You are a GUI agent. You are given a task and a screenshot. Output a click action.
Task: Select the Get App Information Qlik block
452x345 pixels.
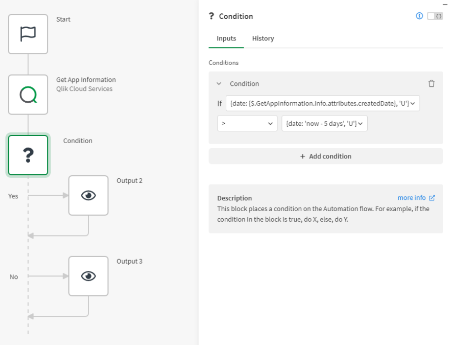coord(28,95)
